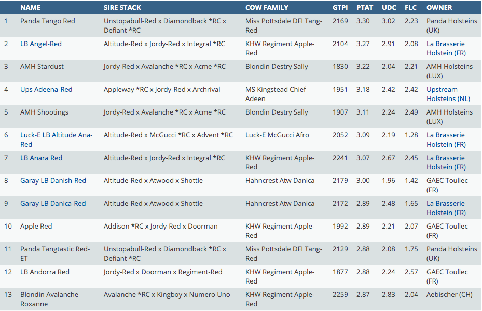Image resolution: width=482 pixels, height=311 pixels.
Task: Click the COW FAMILY column header
Action: pos(267,8)
